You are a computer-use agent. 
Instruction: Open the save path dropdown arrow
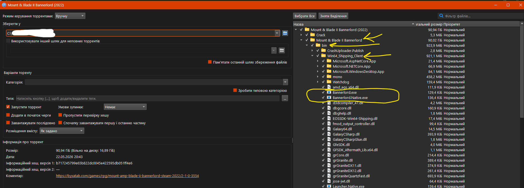[x=277, y=33]
